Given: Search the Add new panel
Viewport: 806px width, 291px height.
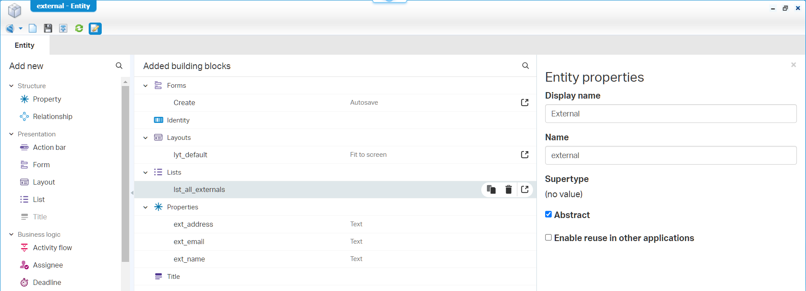Looking at the screenshot, I should point(119,66).
